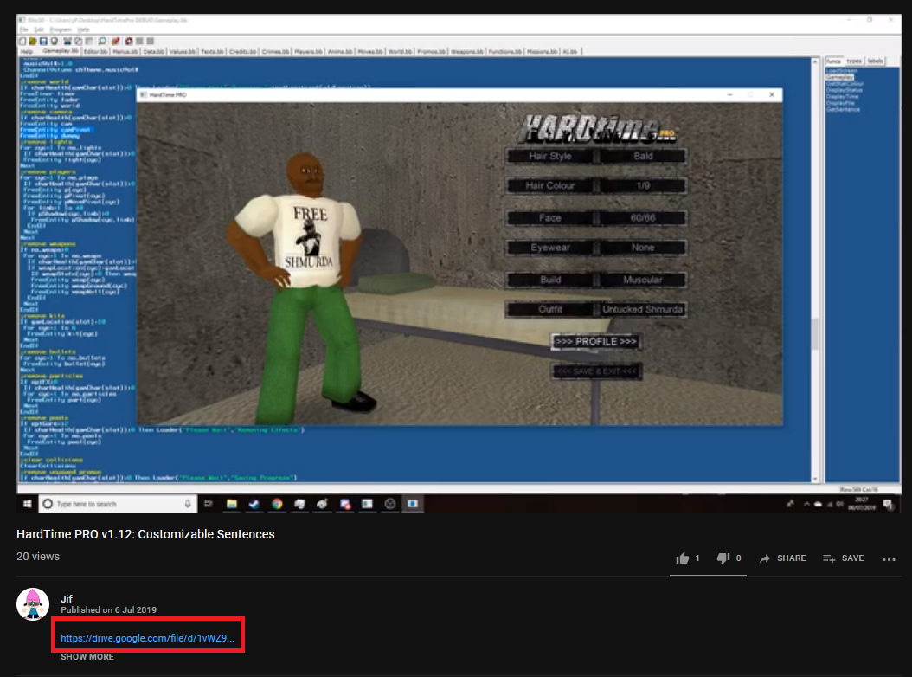Click the >>> PROFILE >>> button

[x=596, y=342]
